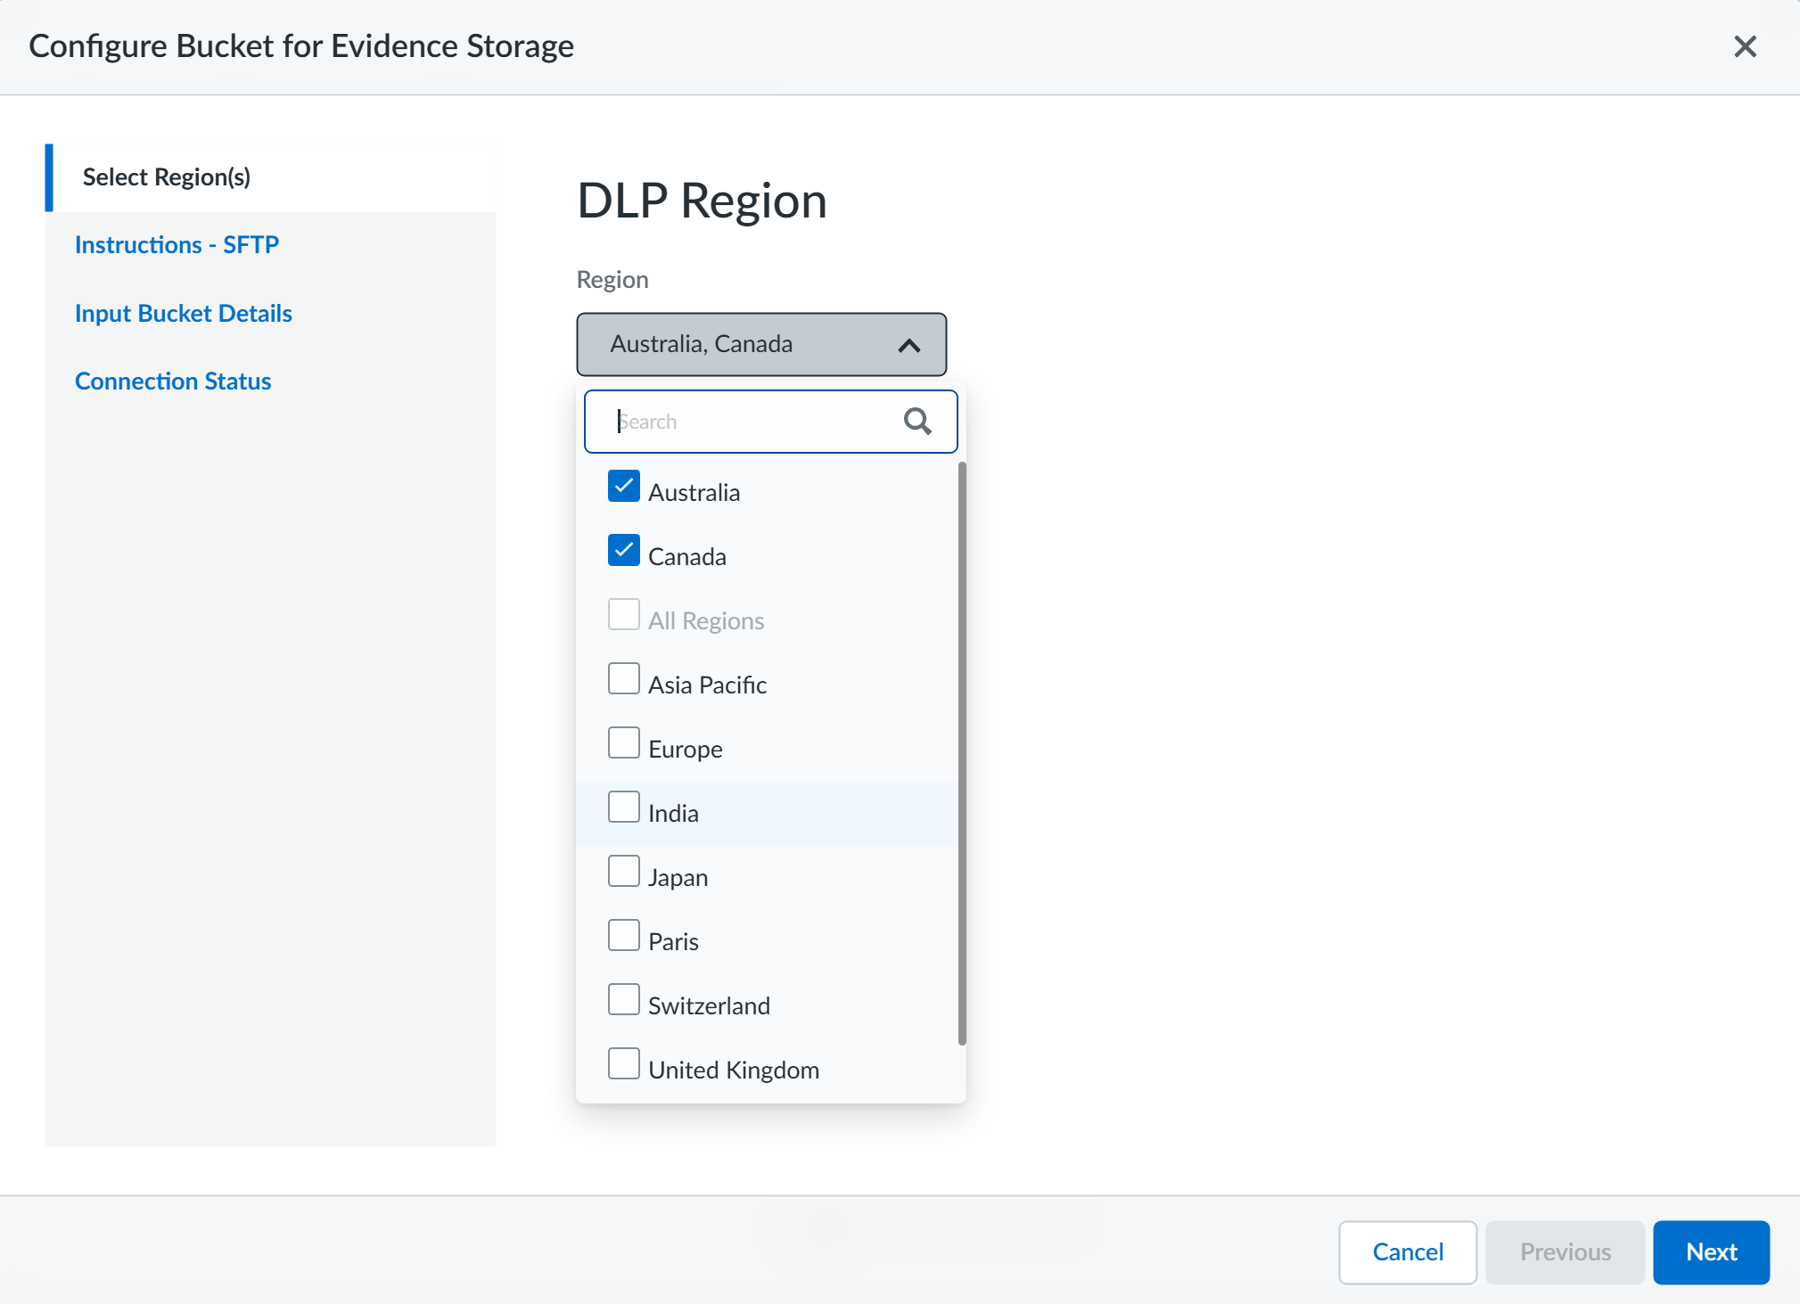Close the Configure Bucket dialog
This screenshot has width=1800, height=1304.
tap(1745, 46)
